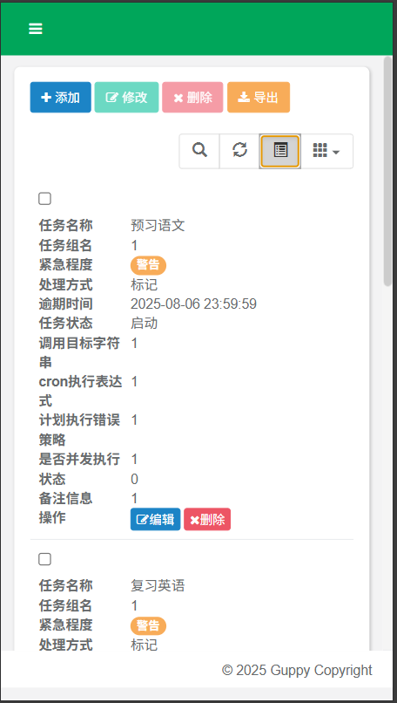This screenshot has width=397, height=703.
Task: Click 编辑 button for 预习语文
Action: (155, 519)
